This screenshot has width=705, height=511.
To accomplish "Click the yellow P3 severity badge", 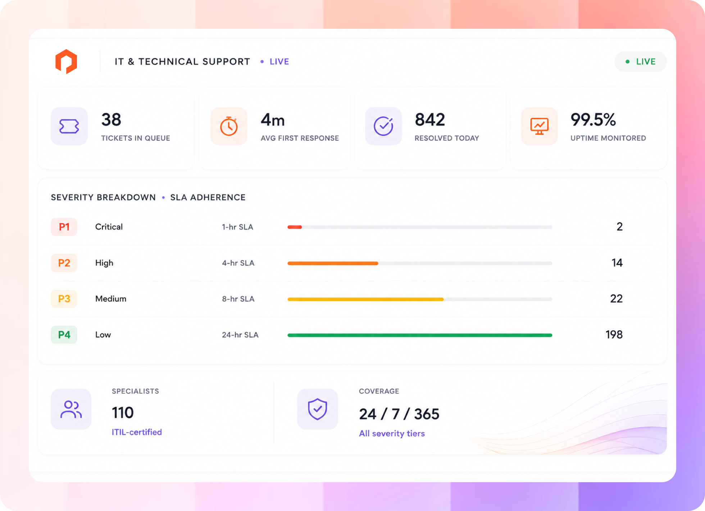I will (x=64, y=299).
